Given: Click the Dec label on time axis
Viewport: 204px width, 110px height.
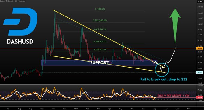Looking at the screenshot, I should [65, 109].
